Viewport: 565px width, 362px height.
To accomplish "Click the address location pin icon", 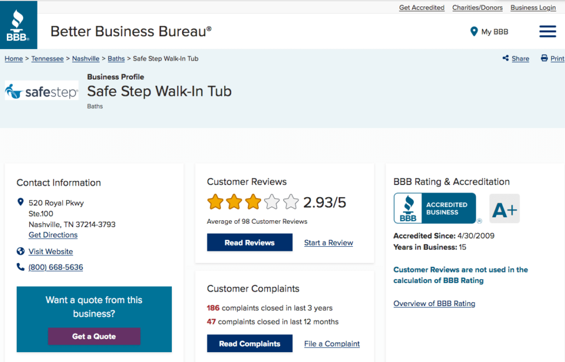I will pos(20,203).
